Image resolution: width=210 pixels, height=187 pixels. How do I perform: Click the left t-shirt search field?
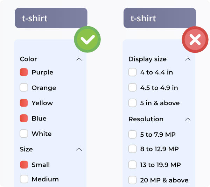(x=51, y=18)
